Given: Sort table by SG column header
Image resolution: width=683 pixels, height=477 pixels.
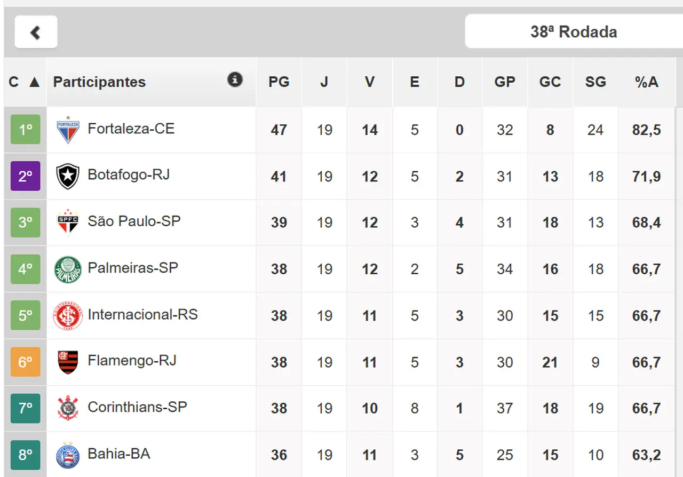Looking at the screenshot, I should (595, 82).
